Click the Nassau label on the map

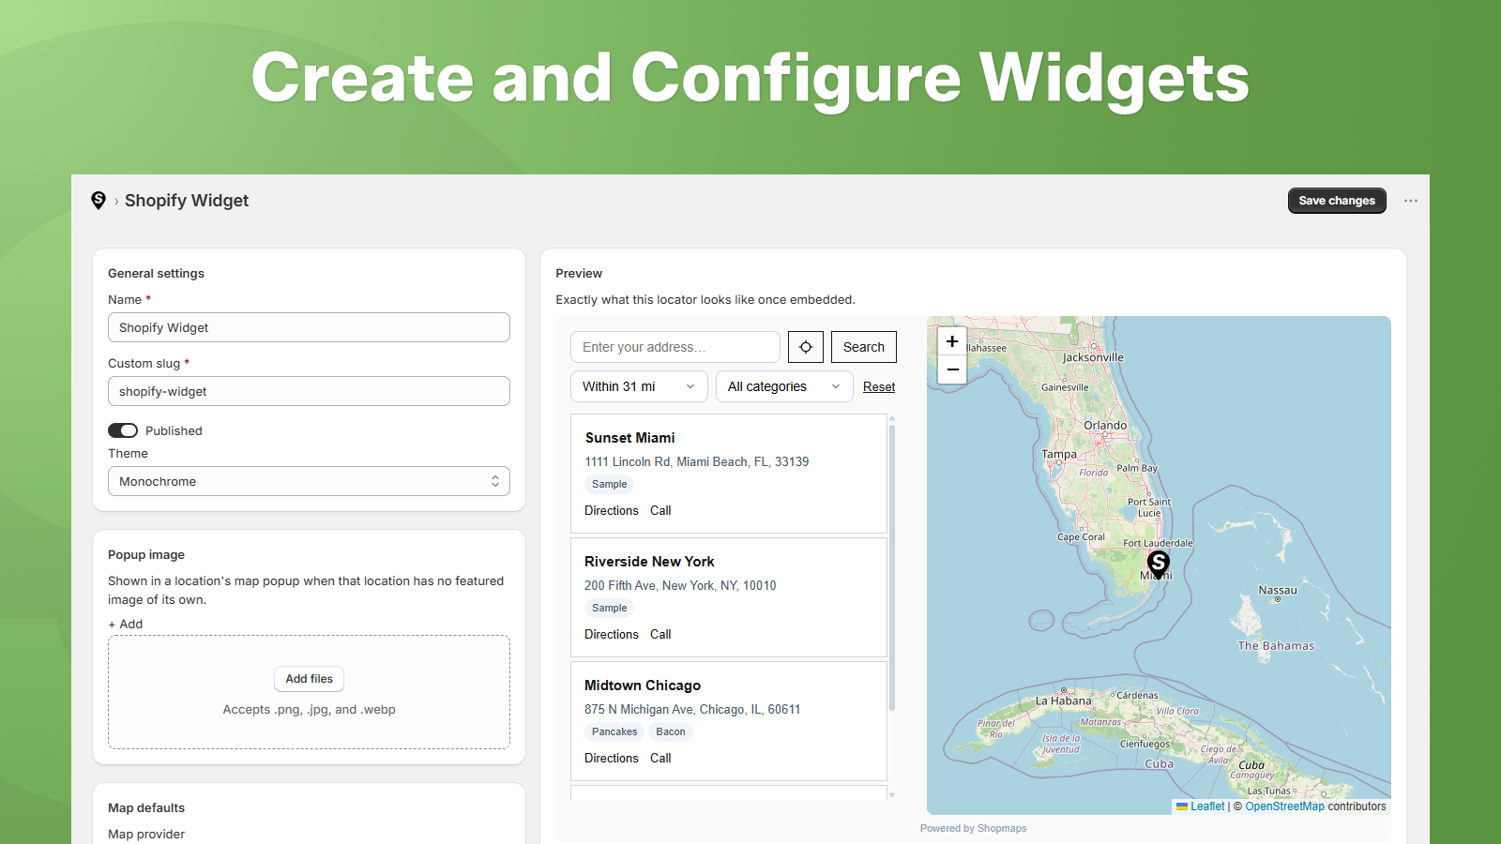[x=1278, y=591]
